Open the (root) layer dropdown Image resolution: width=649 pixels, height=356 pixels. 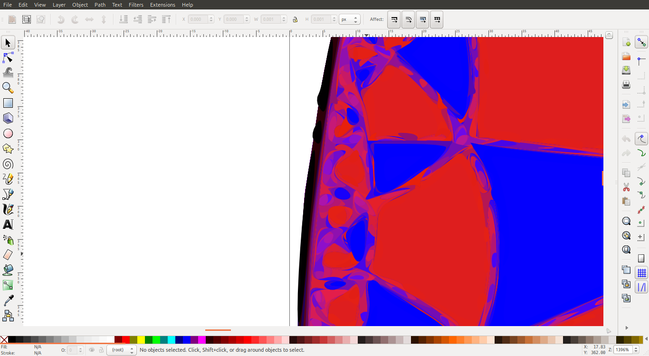122,350
